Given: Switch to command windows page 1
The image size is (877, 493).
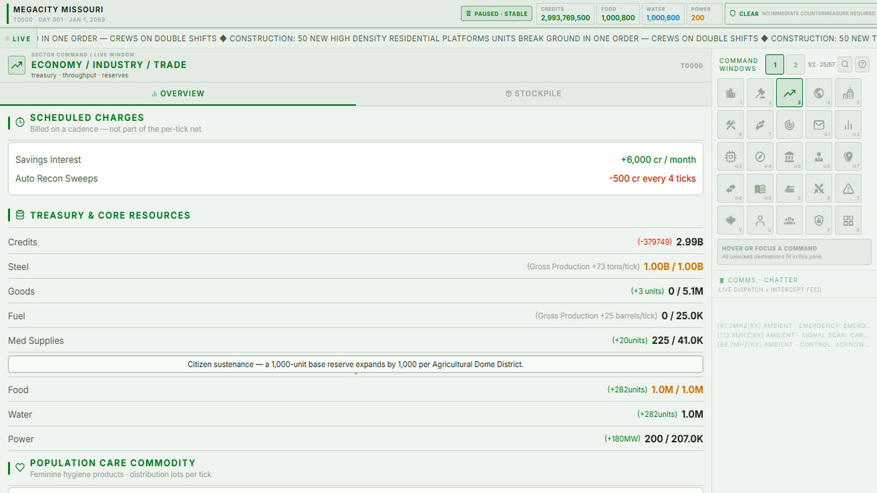Looking at the screenshot, I should tap(775, 64).
